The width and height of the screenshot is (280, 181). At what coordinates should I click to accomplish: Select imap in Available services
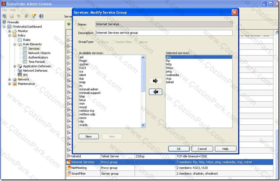[82, 82]
